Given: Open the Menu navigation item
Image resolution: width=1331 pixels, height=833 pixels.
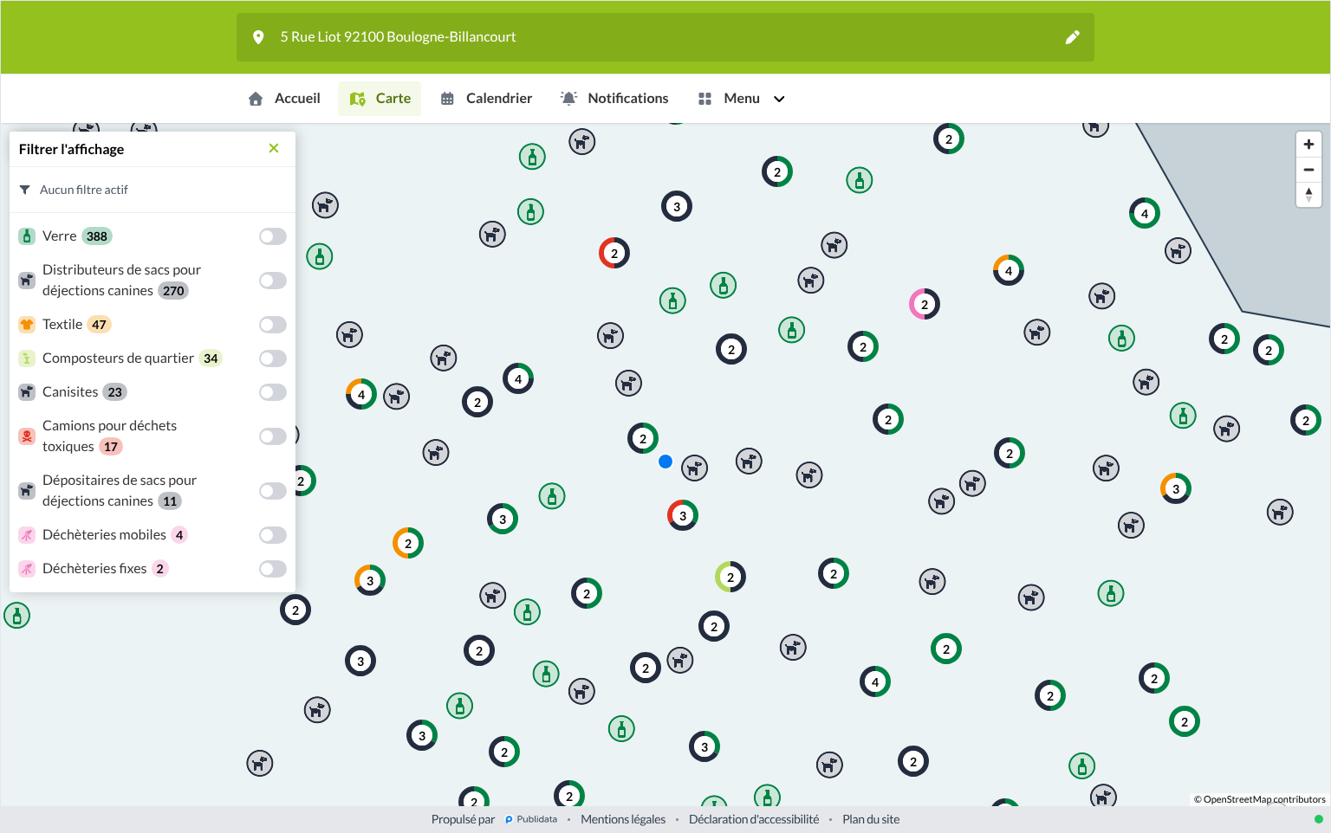Looking at the screenshot, I should (x=742, y=99).
